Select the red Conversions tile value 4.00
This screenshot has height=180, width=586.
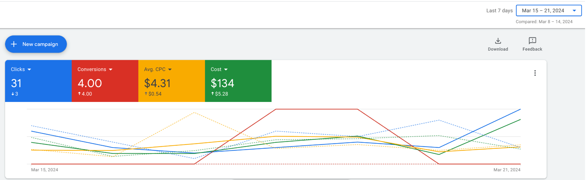(90, 83)
